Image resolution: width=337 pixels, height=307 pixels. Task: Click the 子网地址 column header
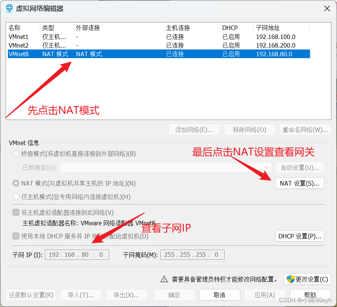(282, 28)
